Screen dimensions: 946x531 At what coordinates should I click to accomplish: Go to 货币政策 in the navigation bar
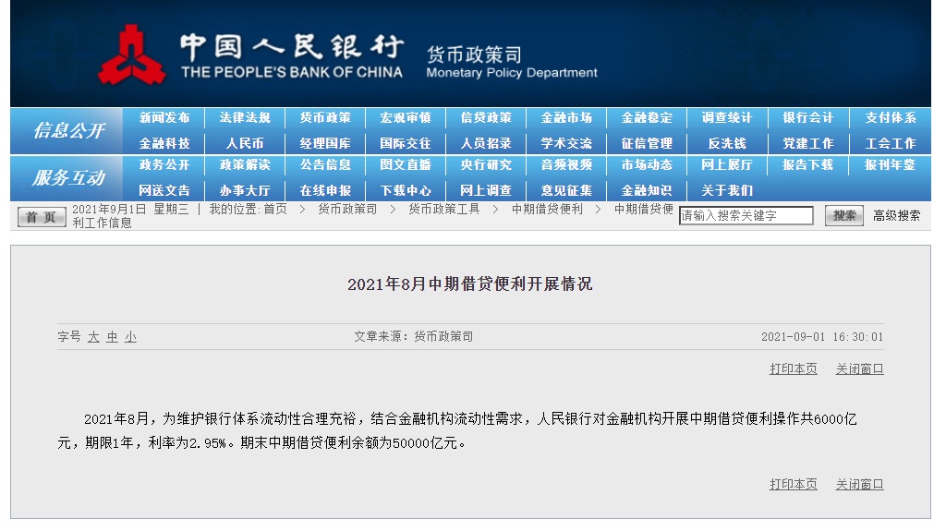[325, 117]
